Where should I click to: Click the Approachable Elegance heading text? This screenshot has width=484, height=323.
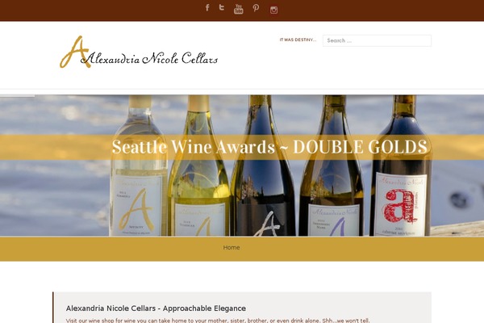[x=156, y=308]
